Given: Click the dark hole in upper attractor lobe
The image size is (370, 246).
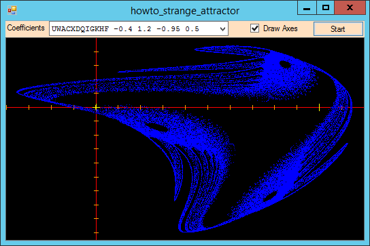Looking at the screenshot, I should coord(285,64).
